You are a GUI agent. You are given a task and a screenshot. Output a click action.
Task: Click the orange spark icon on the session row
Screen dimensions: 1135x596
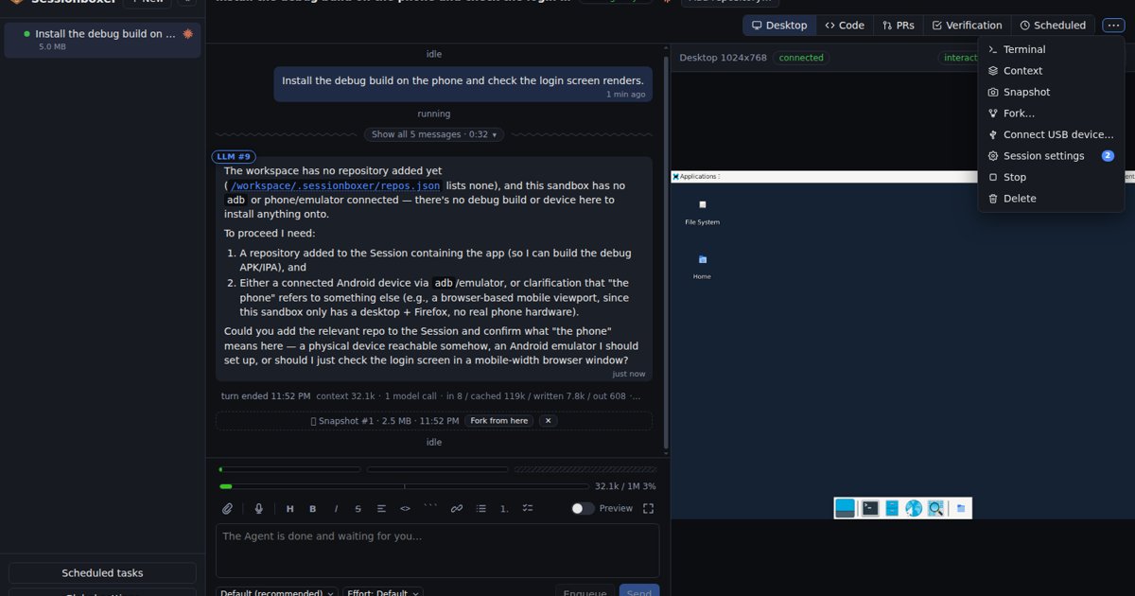pos(187,33)
